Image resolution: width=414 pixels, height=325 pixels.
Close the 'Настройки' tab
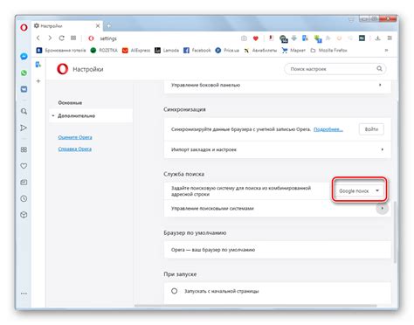[x=98, y=26]
